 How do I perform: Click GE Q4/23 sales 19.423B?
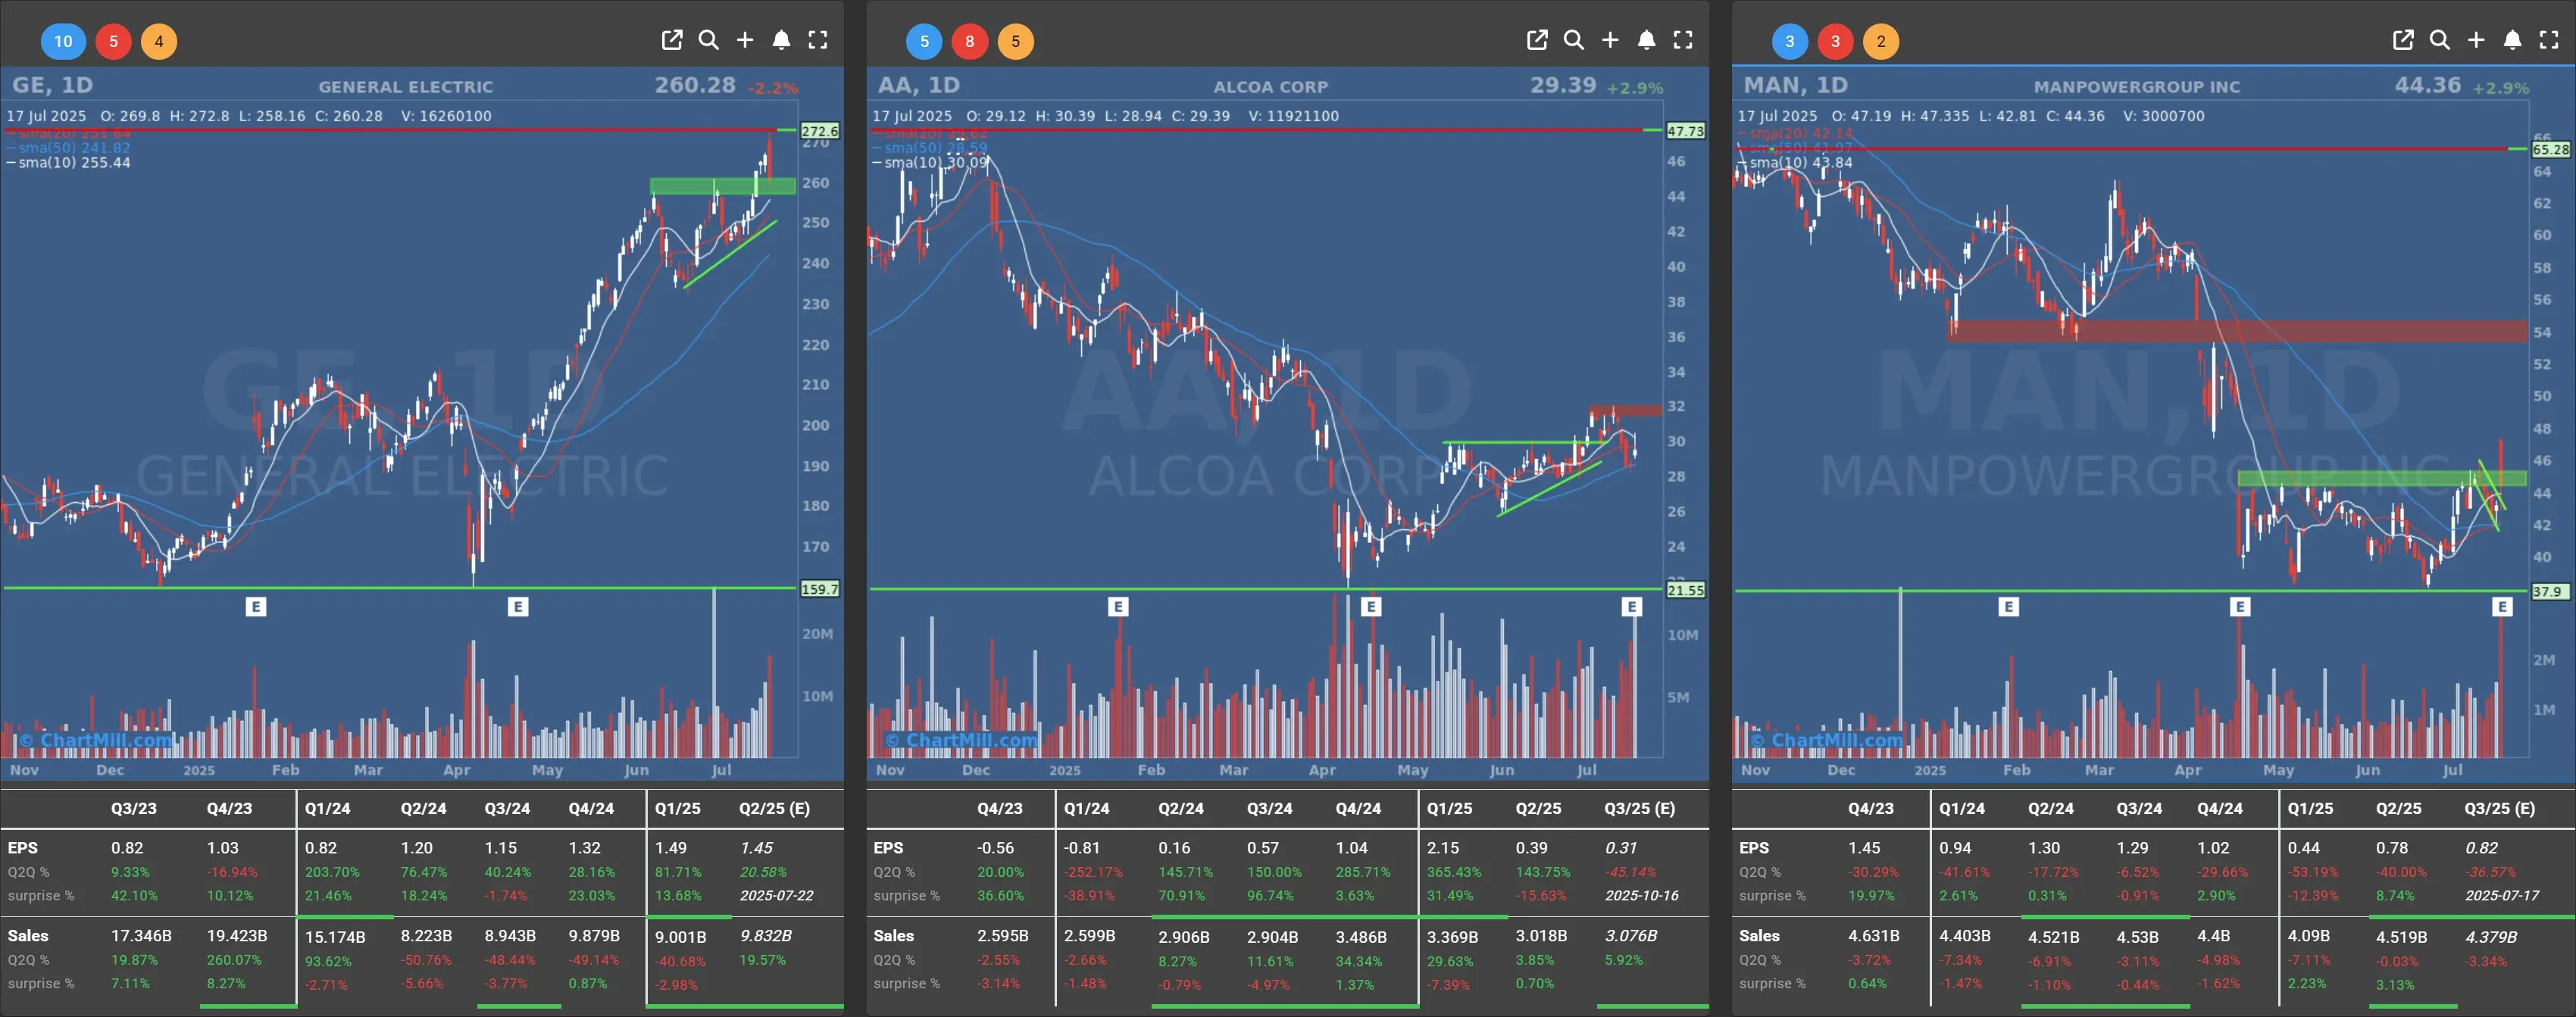click(x=237, y=936)
